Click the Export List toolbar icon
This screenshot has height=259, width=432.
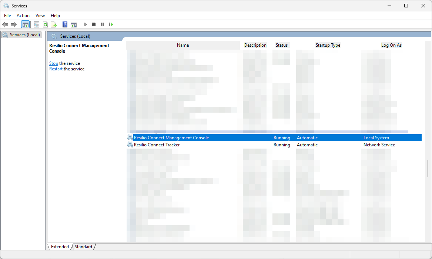[x=54, y=24]
